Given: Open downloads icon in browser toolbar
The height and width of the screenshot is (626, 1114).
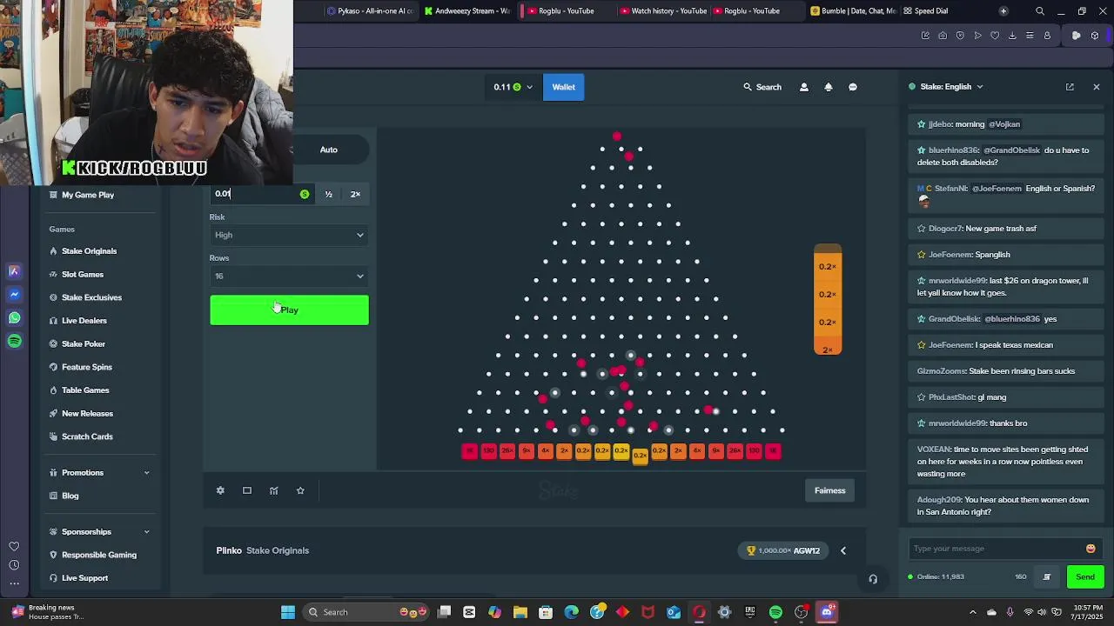Looking at the screenshot, I should [1012, 36].
